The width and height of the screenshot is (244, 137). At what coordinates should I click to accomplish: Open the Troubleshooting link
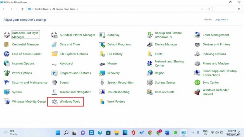coord(118,92)
